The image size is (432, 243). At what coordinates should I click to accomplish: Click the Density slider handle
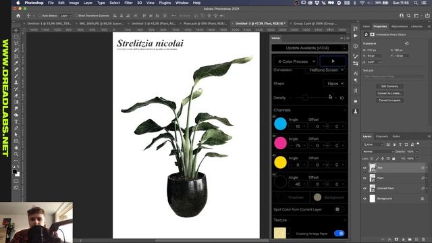click(304, 97)
